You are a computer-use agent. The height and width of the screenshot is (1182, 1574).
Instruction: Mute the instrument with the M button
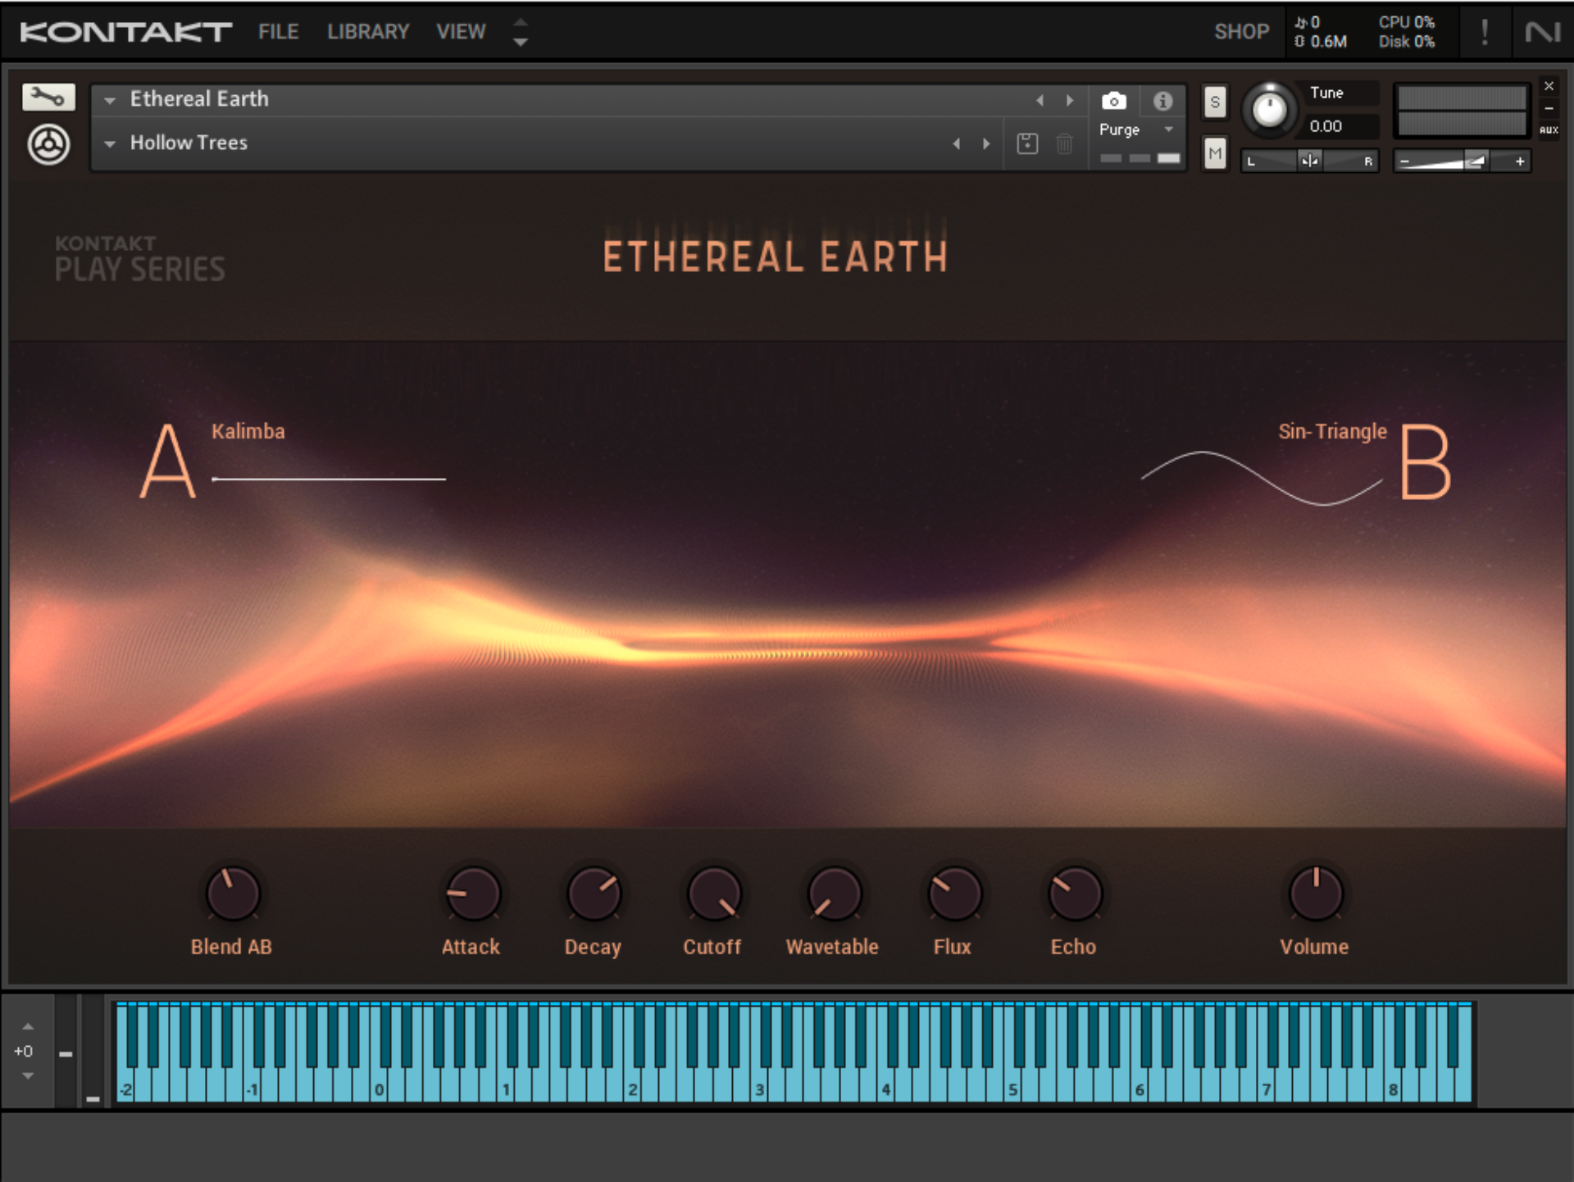1214,152
